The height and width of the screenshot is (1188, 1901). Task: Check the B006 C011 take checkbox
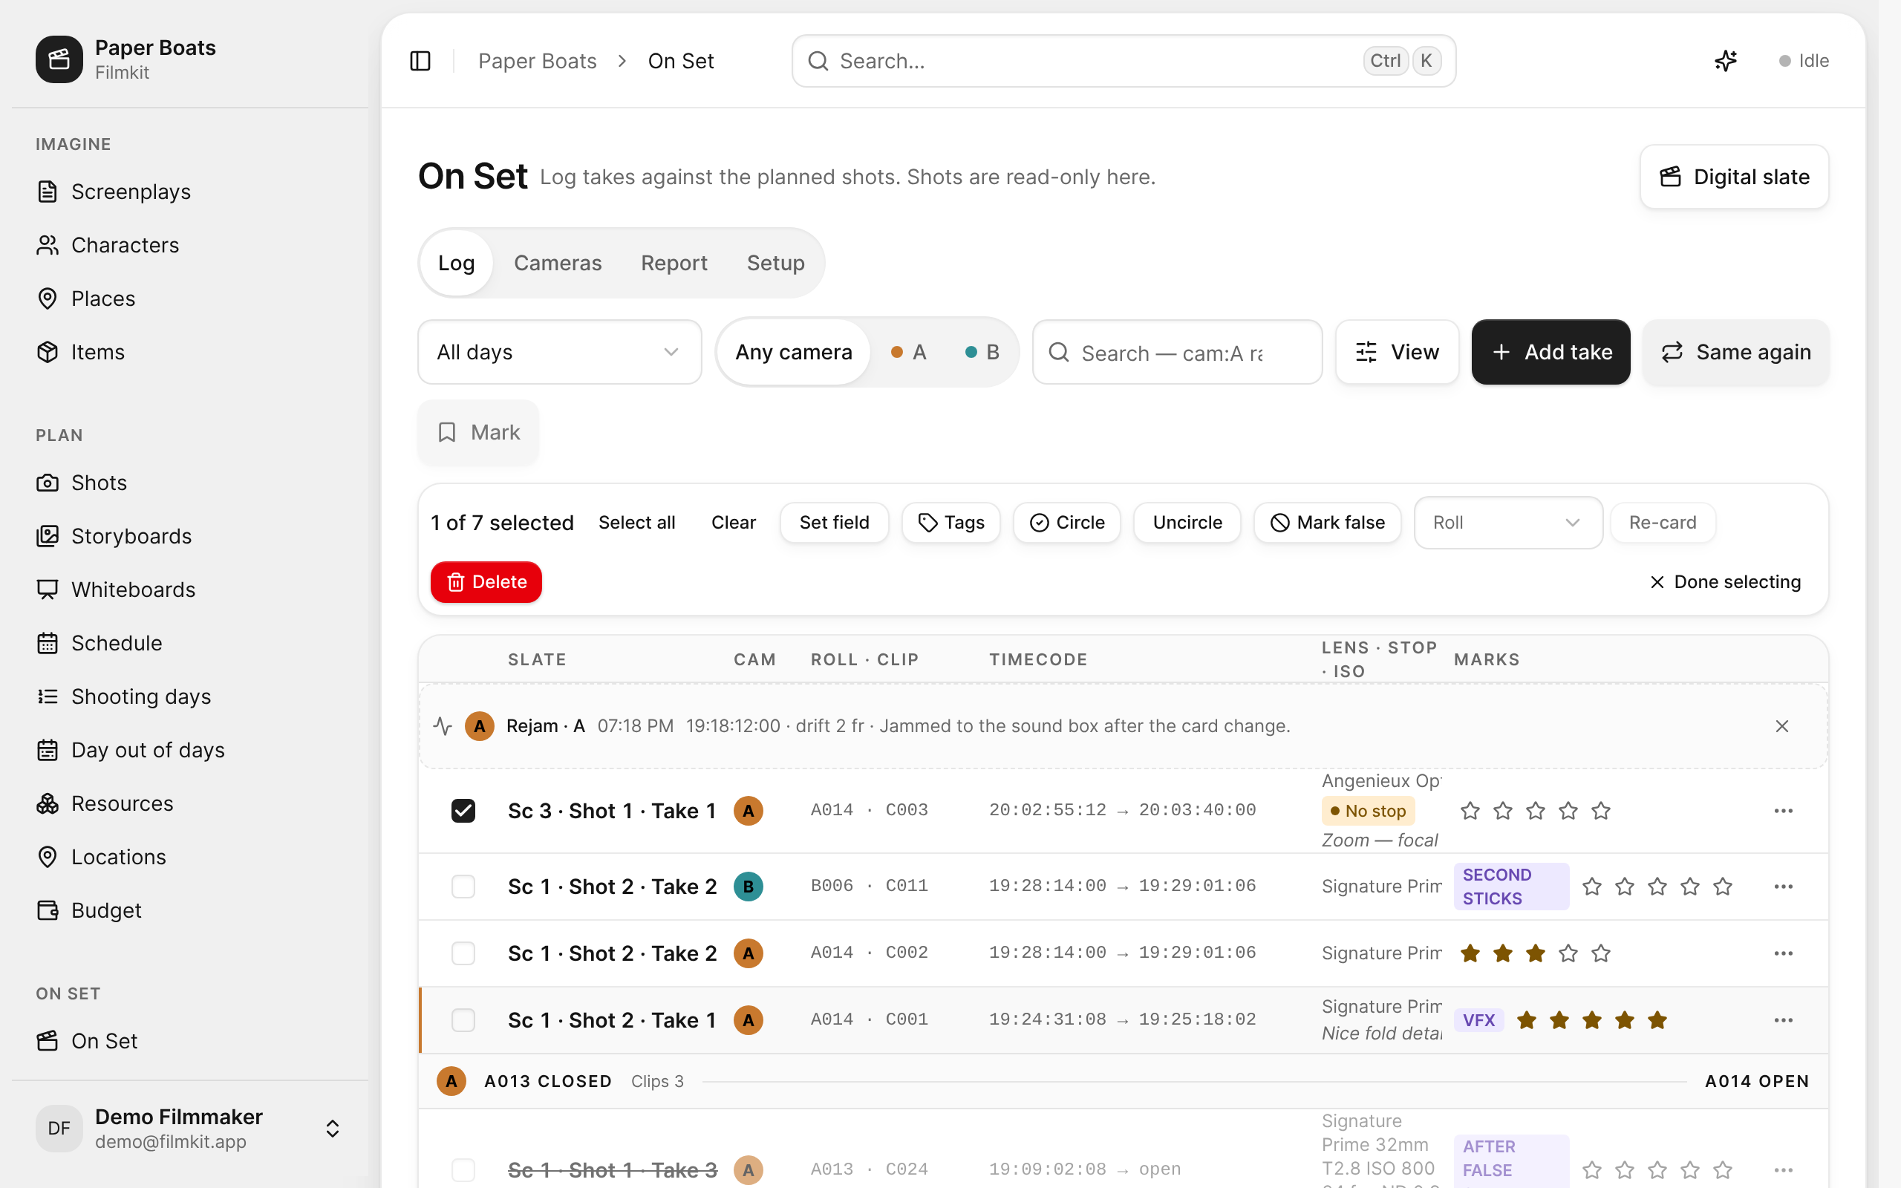tap(463, 887)
